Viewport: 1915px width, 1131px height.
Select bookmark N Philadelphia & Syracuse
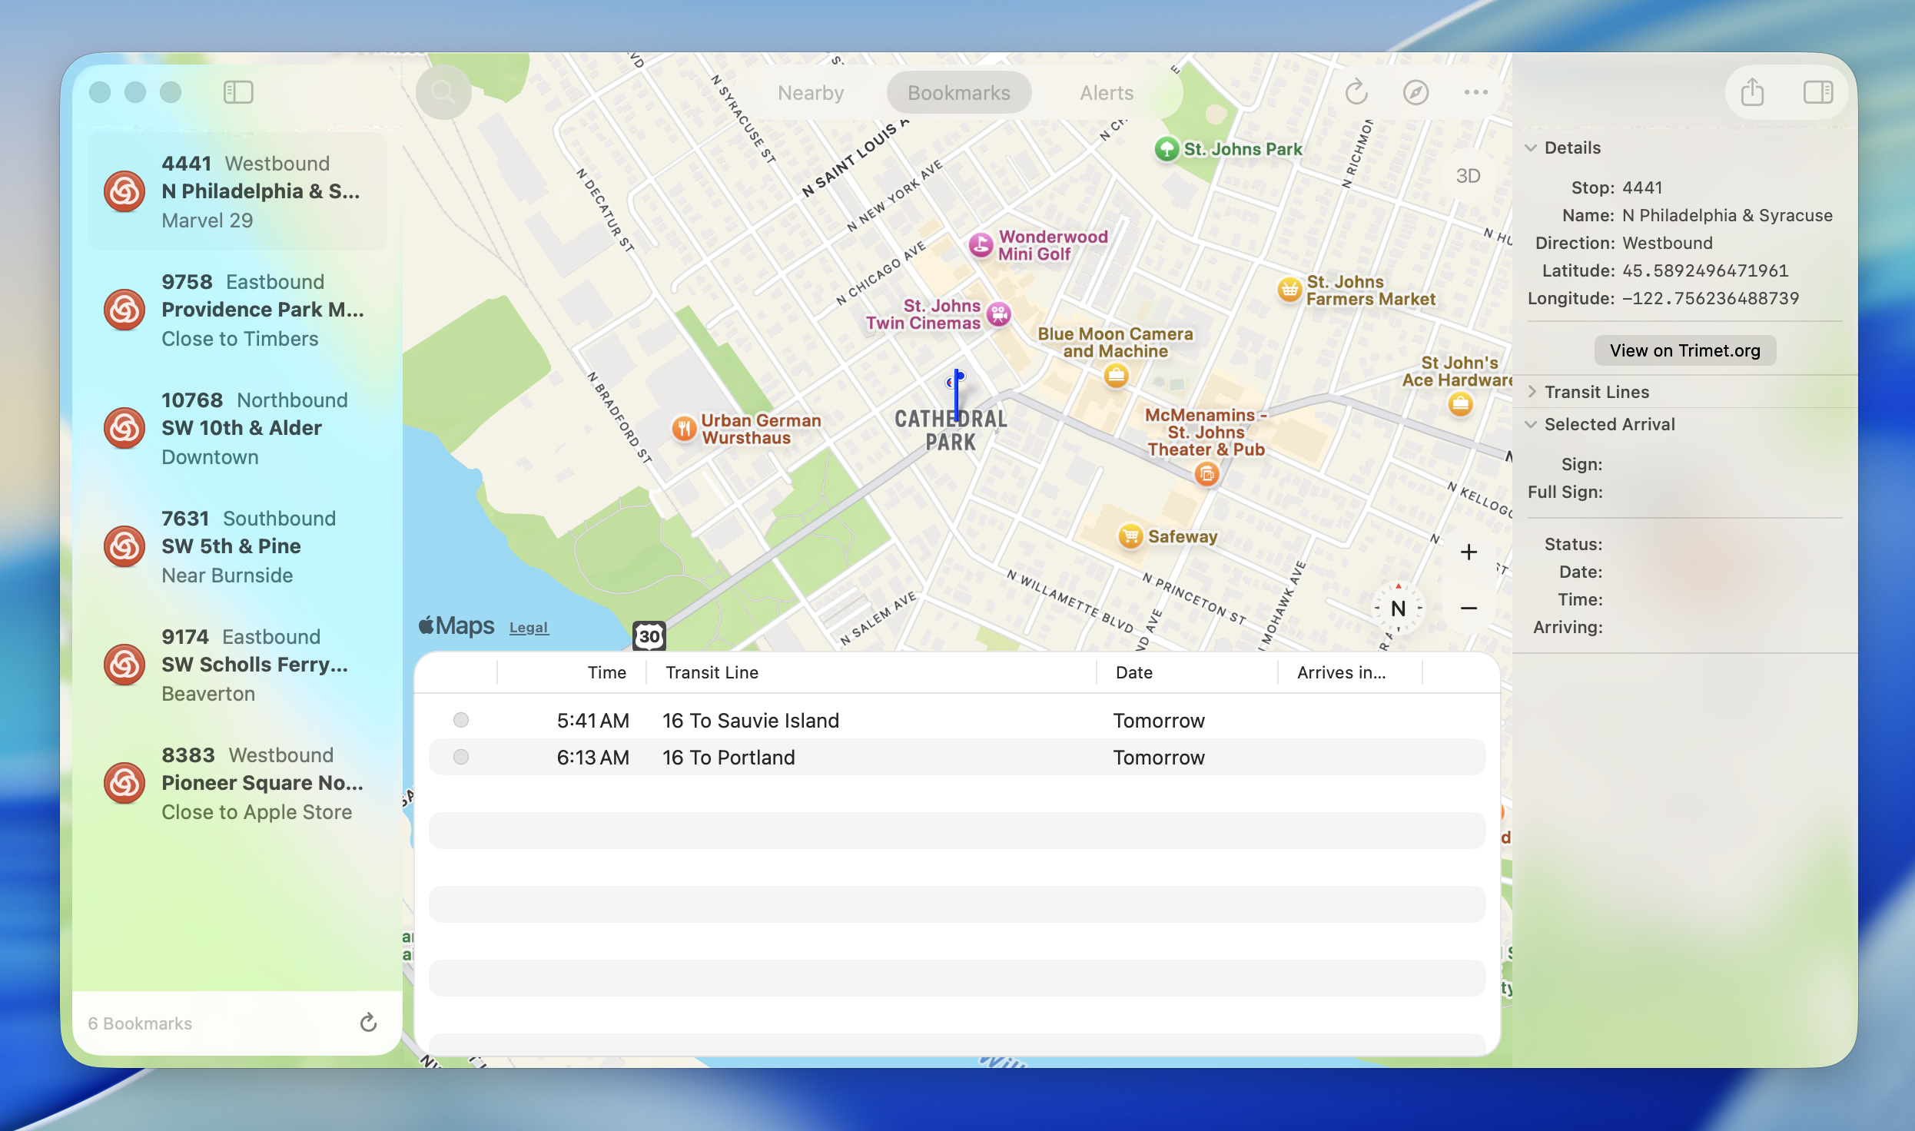(x=237, y=191)
